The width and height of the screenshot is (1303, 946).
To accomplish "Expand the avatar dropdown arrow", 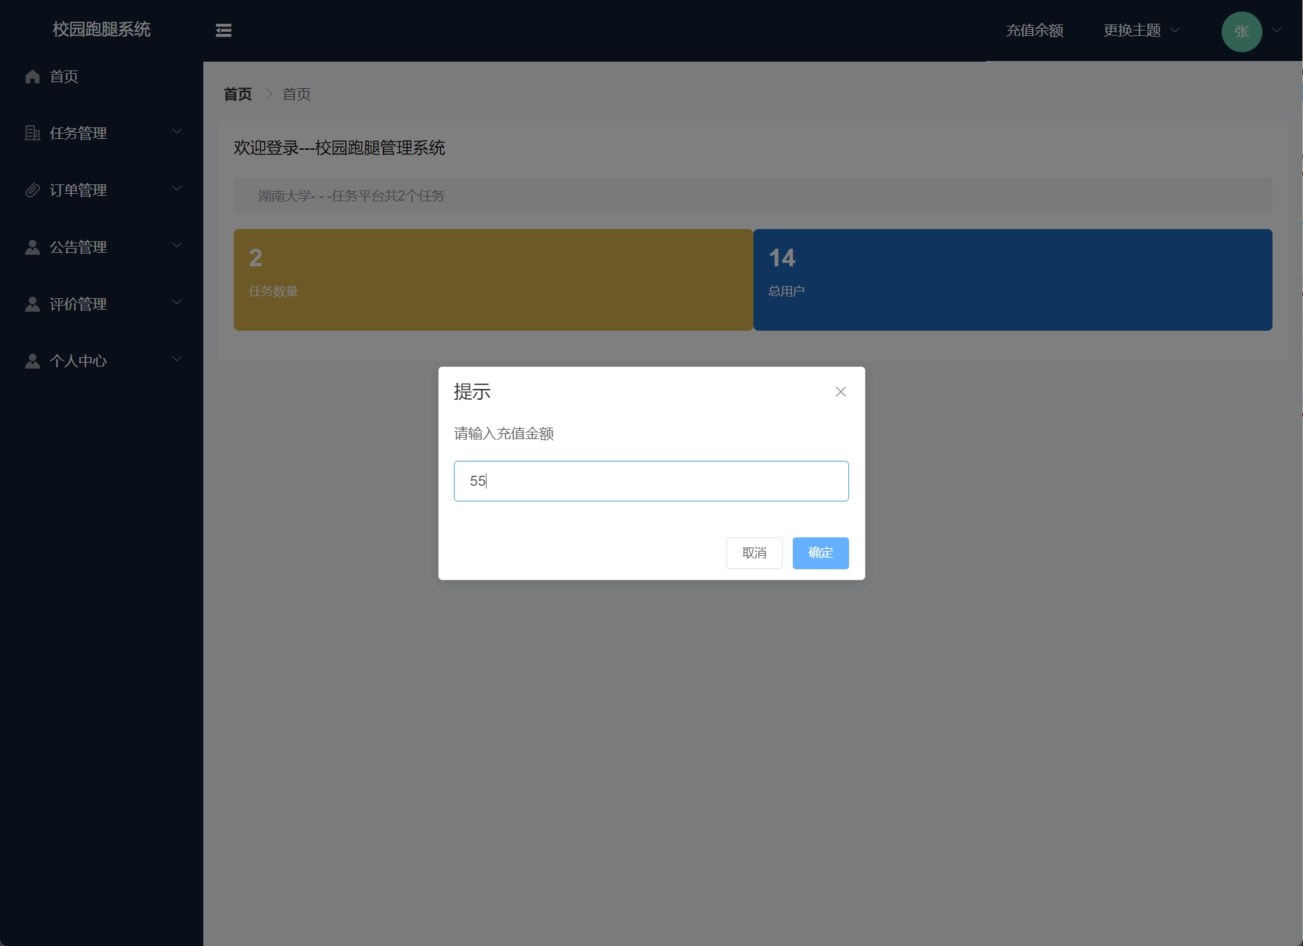I will [x=1277, y=30].
